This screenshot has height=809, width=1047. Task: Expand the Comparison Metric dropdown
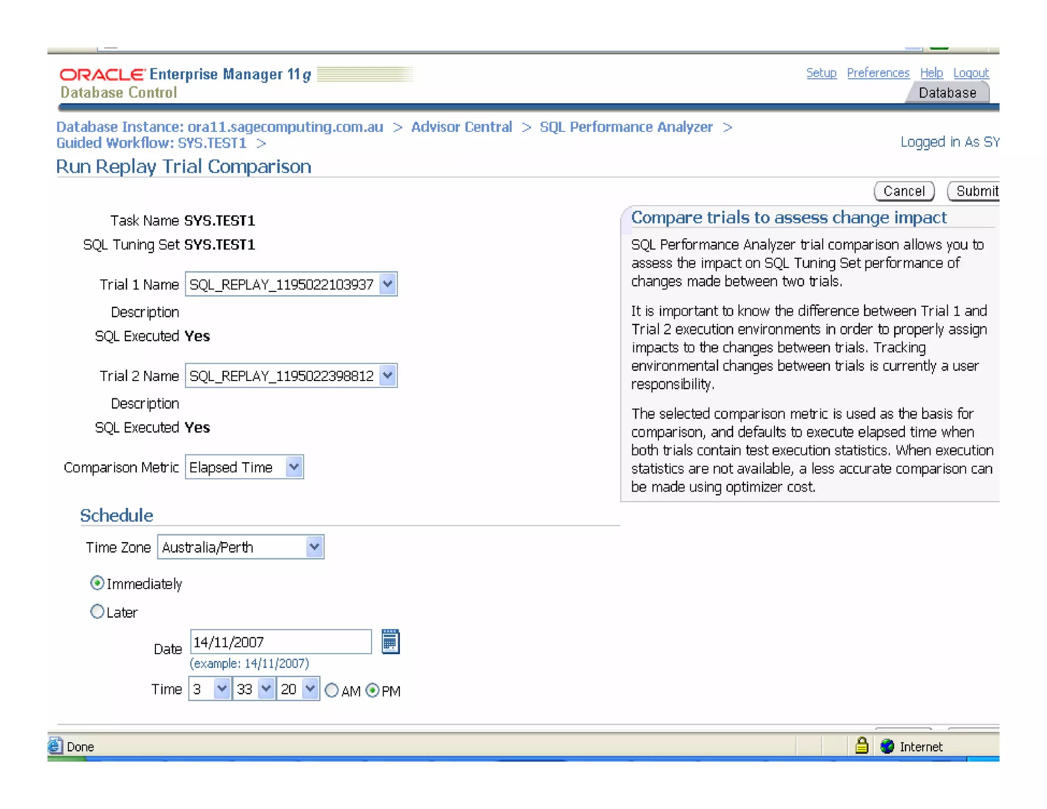[244, 467]
